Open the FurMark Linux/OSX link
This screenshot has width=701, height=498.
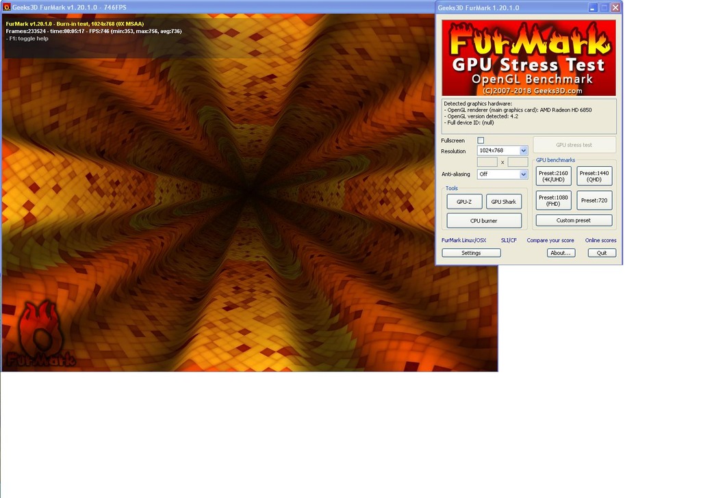pos(463,240)
